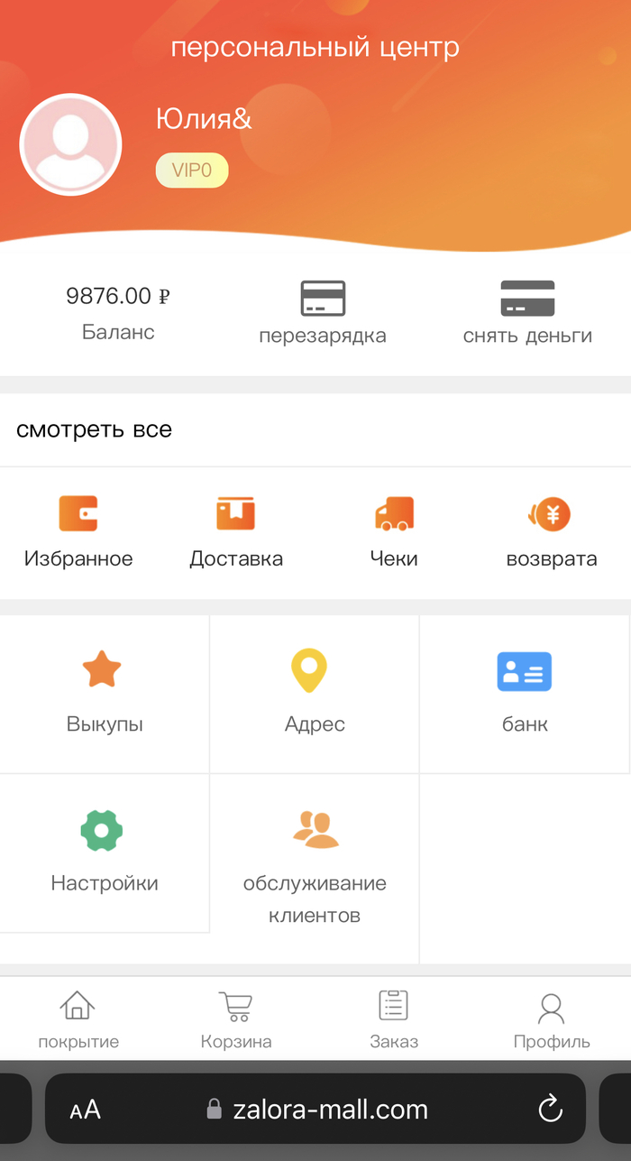
Task: Tap the Чеки truck icon
Action: [394, 513]
